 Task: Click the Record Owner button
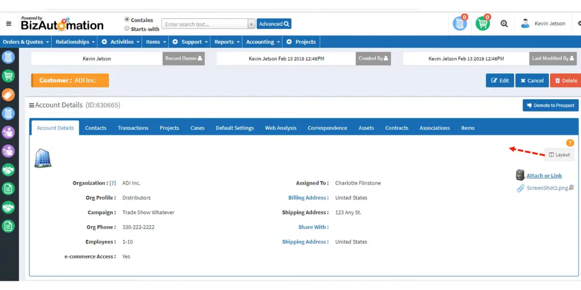coord(183,58)
